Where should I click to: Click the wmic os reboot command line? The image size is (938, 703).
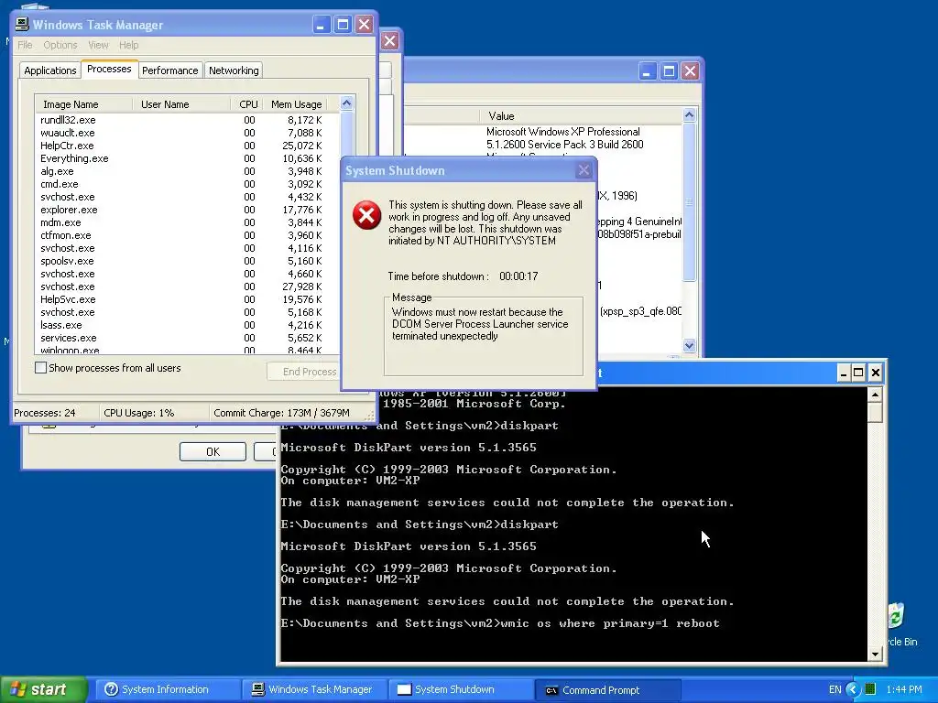tap(499, 622)
